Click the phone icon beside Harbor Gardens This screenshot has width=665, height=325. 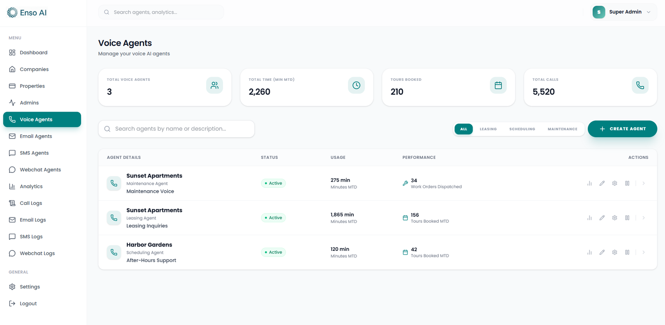pyautogui.click(x=114, y=252)
